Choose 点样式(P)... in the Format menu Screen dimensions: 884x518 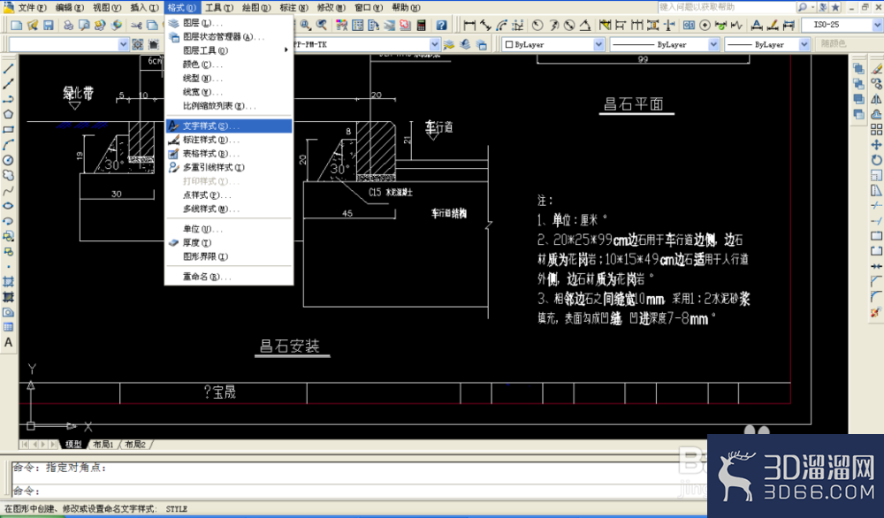[x=230, y=195]
